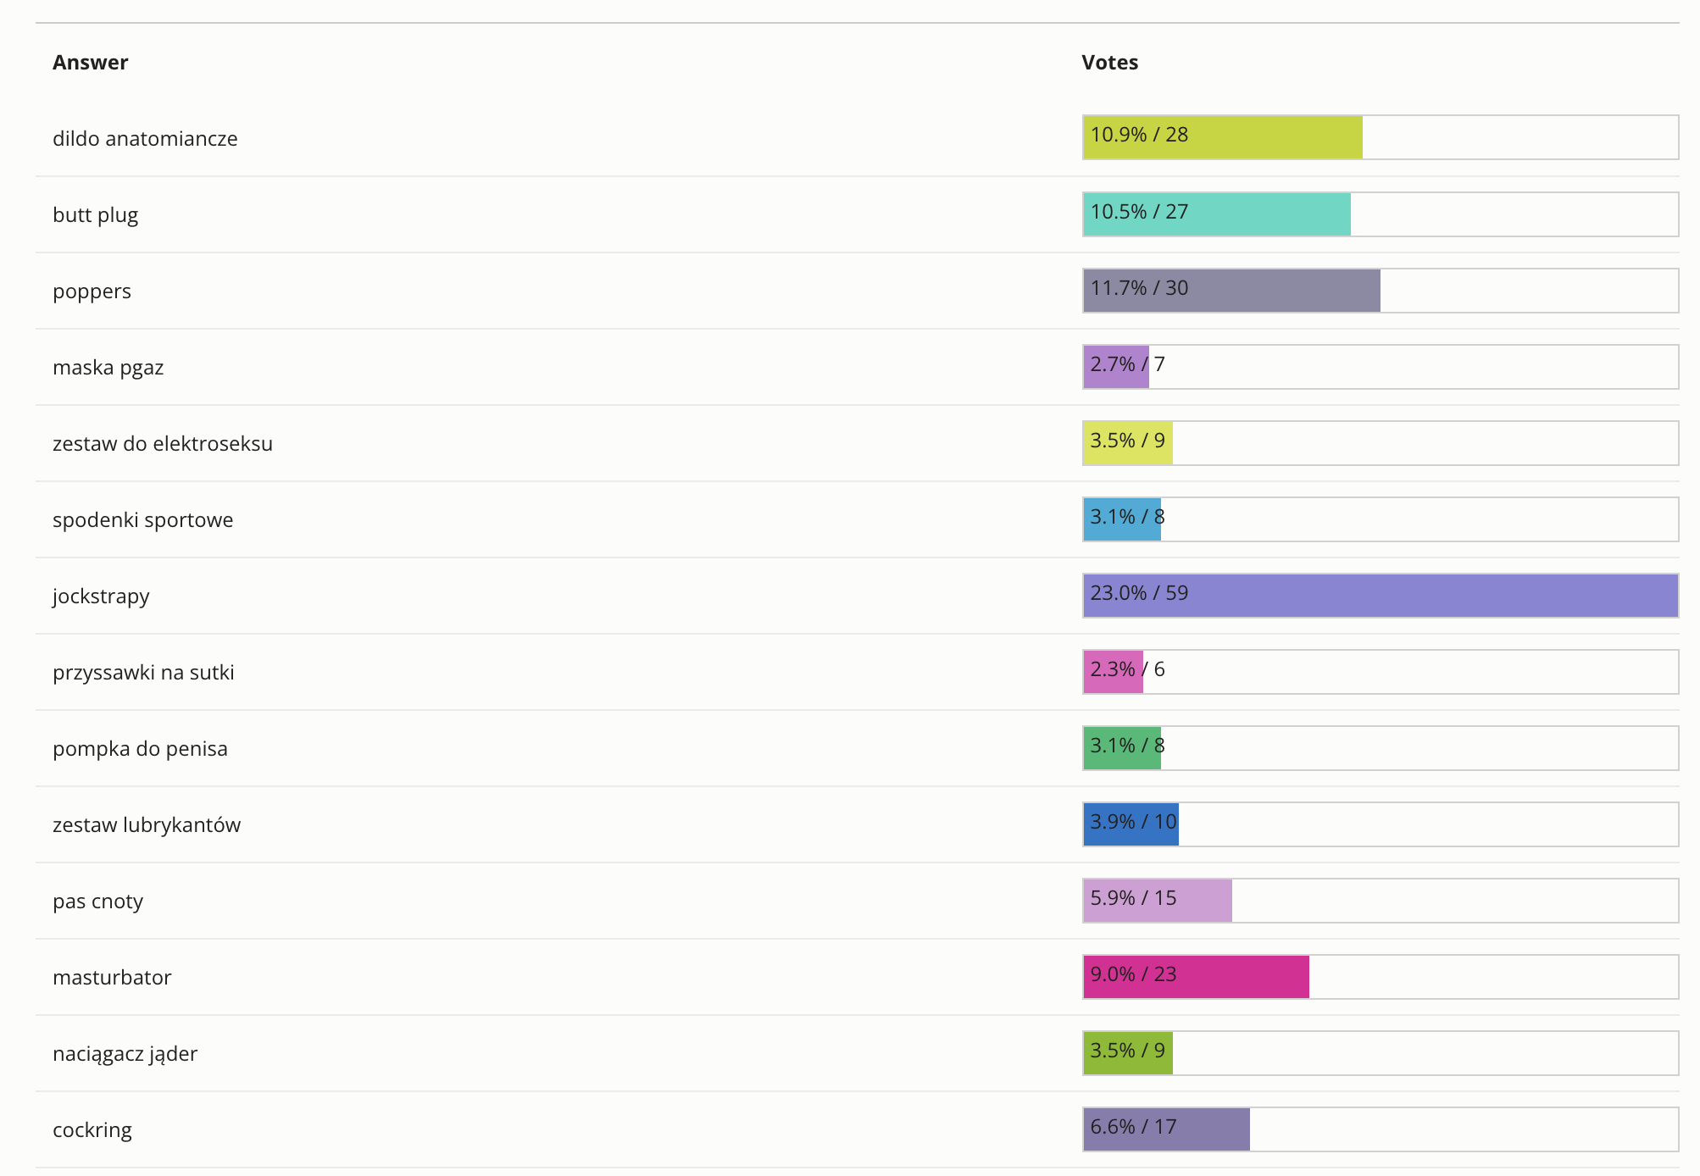Select the przyssawki na sutki answer label
The width and height of the screenshot is (1700, 1176).
(143, 673)
